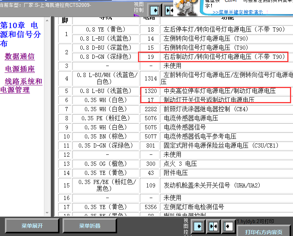Click the top expand-right view control icon

tap(155, 10)
